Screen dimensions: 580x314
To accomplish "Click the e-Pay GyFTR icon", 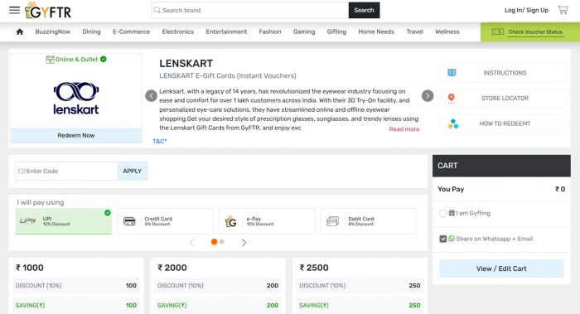I will coord(231,221).
